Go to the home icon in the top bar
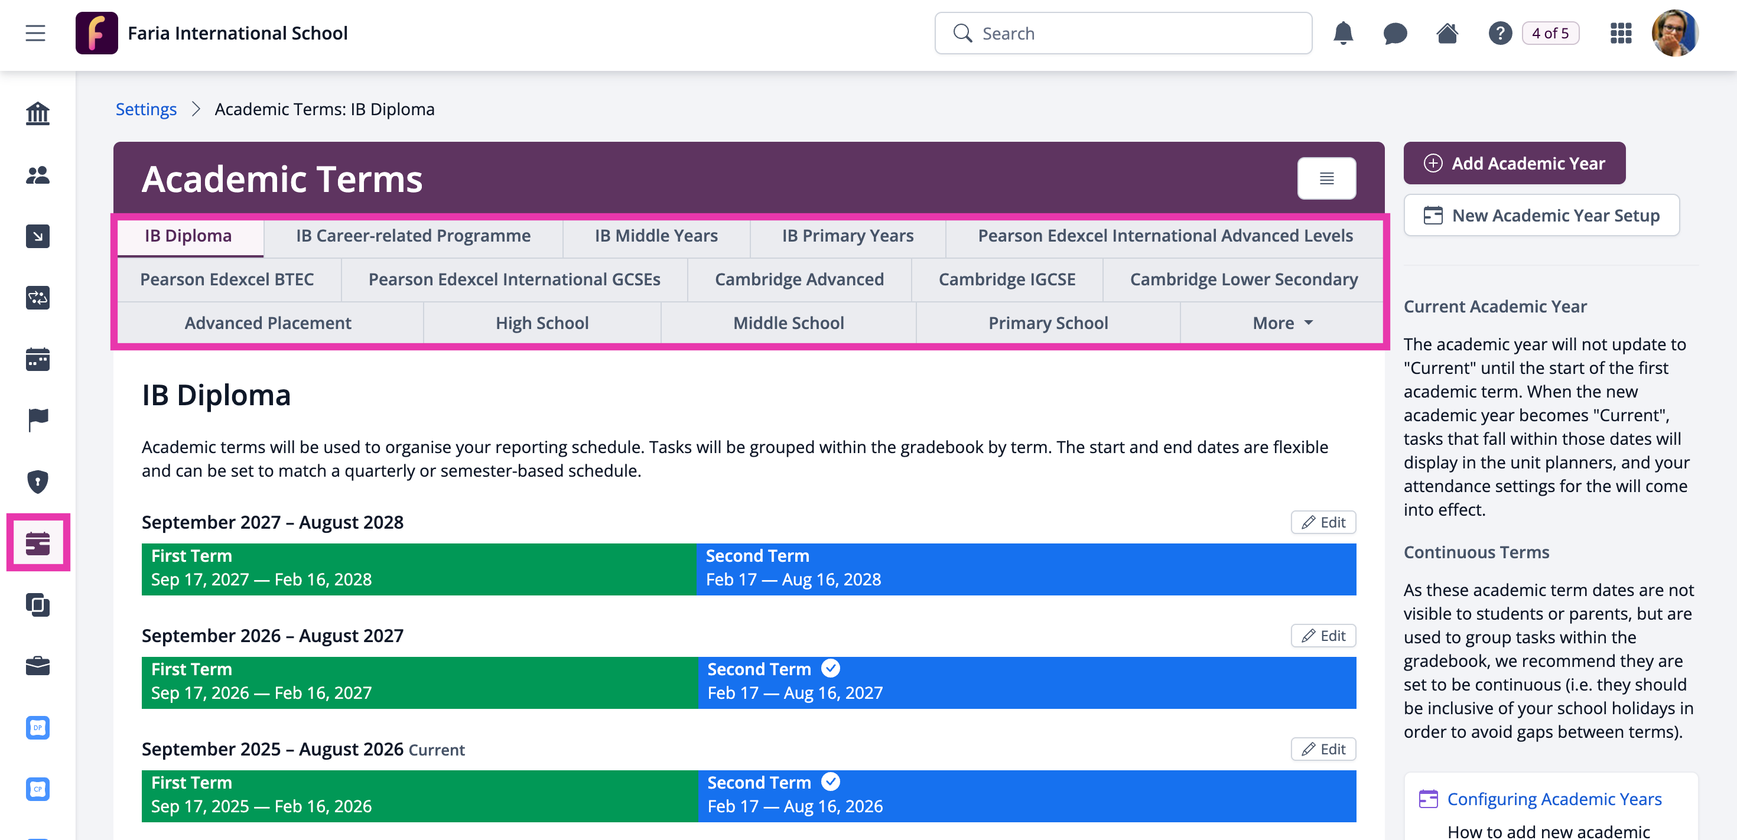 click(1447, 33)
